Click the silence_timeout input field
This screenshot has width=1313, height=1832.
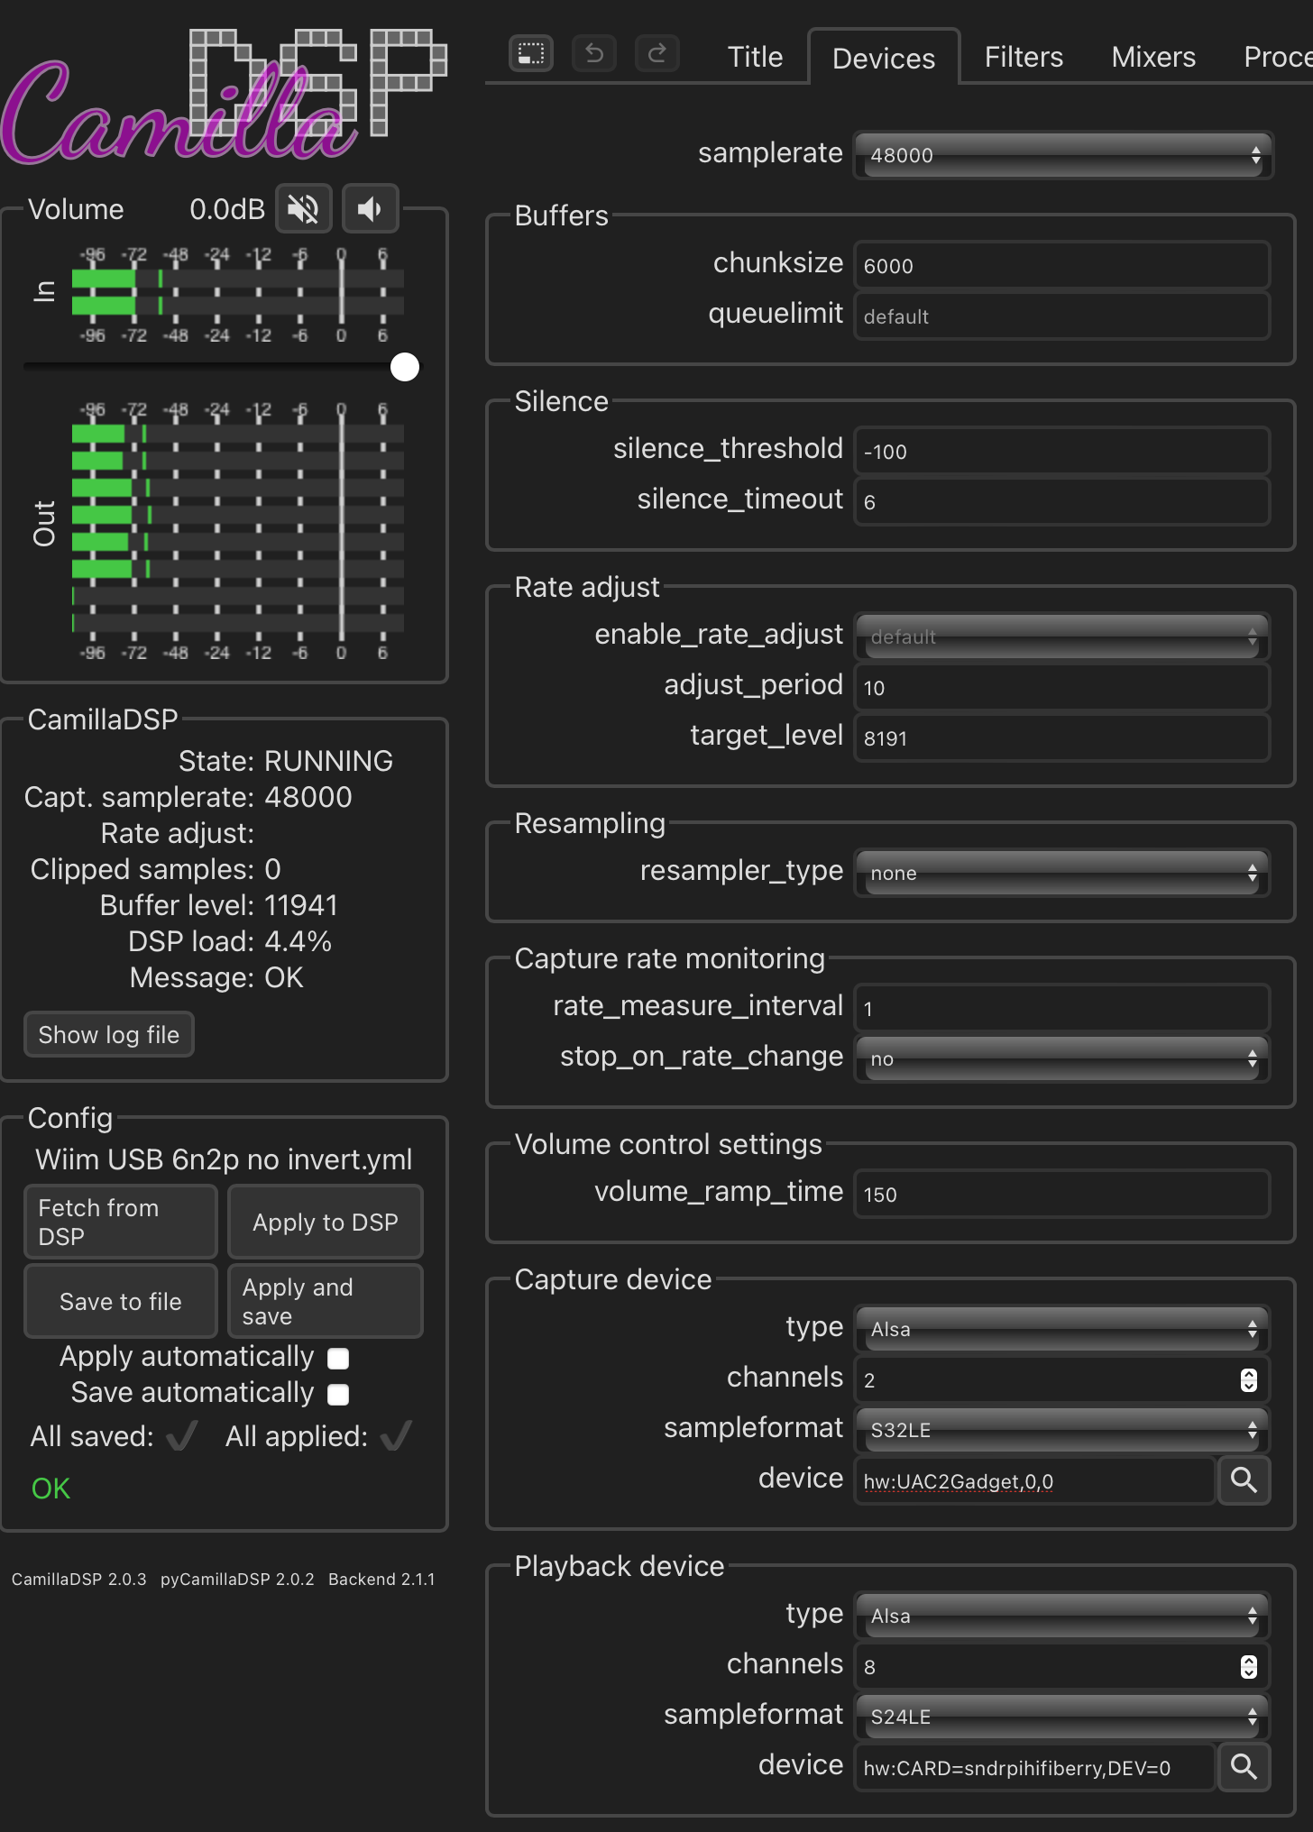point(1062,501)
